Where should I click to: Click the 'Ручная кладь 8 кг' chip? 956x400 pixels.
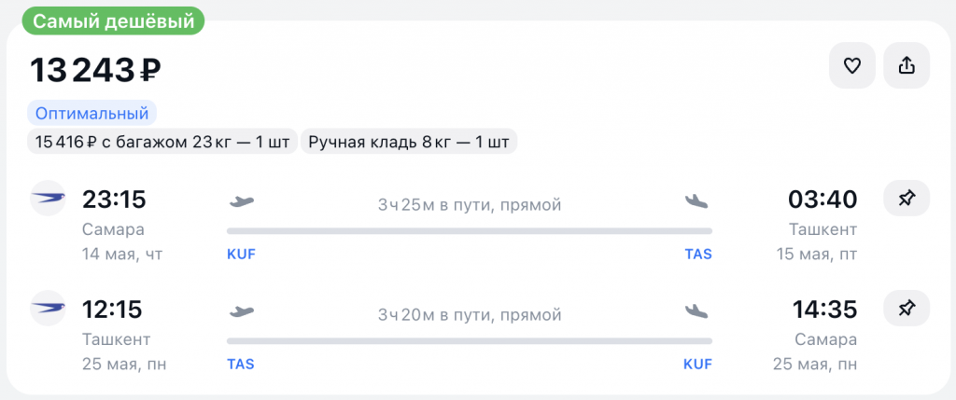pyautogui.click(x=409, y=142)
